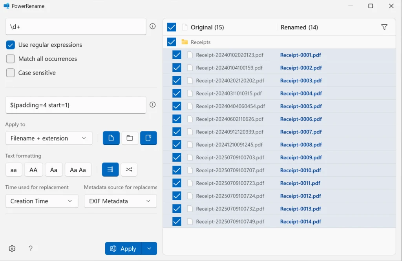Click renamed name Receipt-0005.pdf

pos(301,106)
